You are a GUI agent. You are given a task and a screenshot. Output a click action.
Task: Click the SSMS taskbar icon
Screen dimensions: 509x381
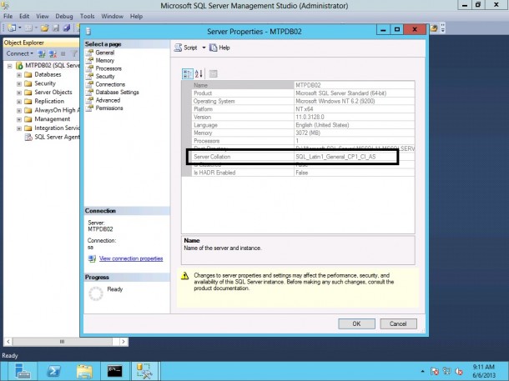pyautogui.click(x=144, y=371)
